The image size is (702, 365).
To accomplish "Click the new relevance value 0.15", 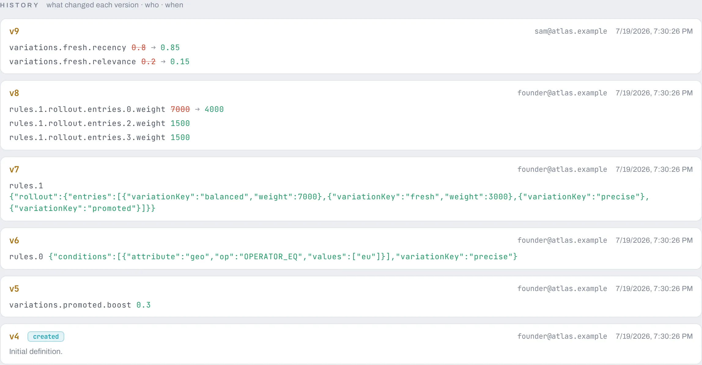I will click(x=180, y=62).
